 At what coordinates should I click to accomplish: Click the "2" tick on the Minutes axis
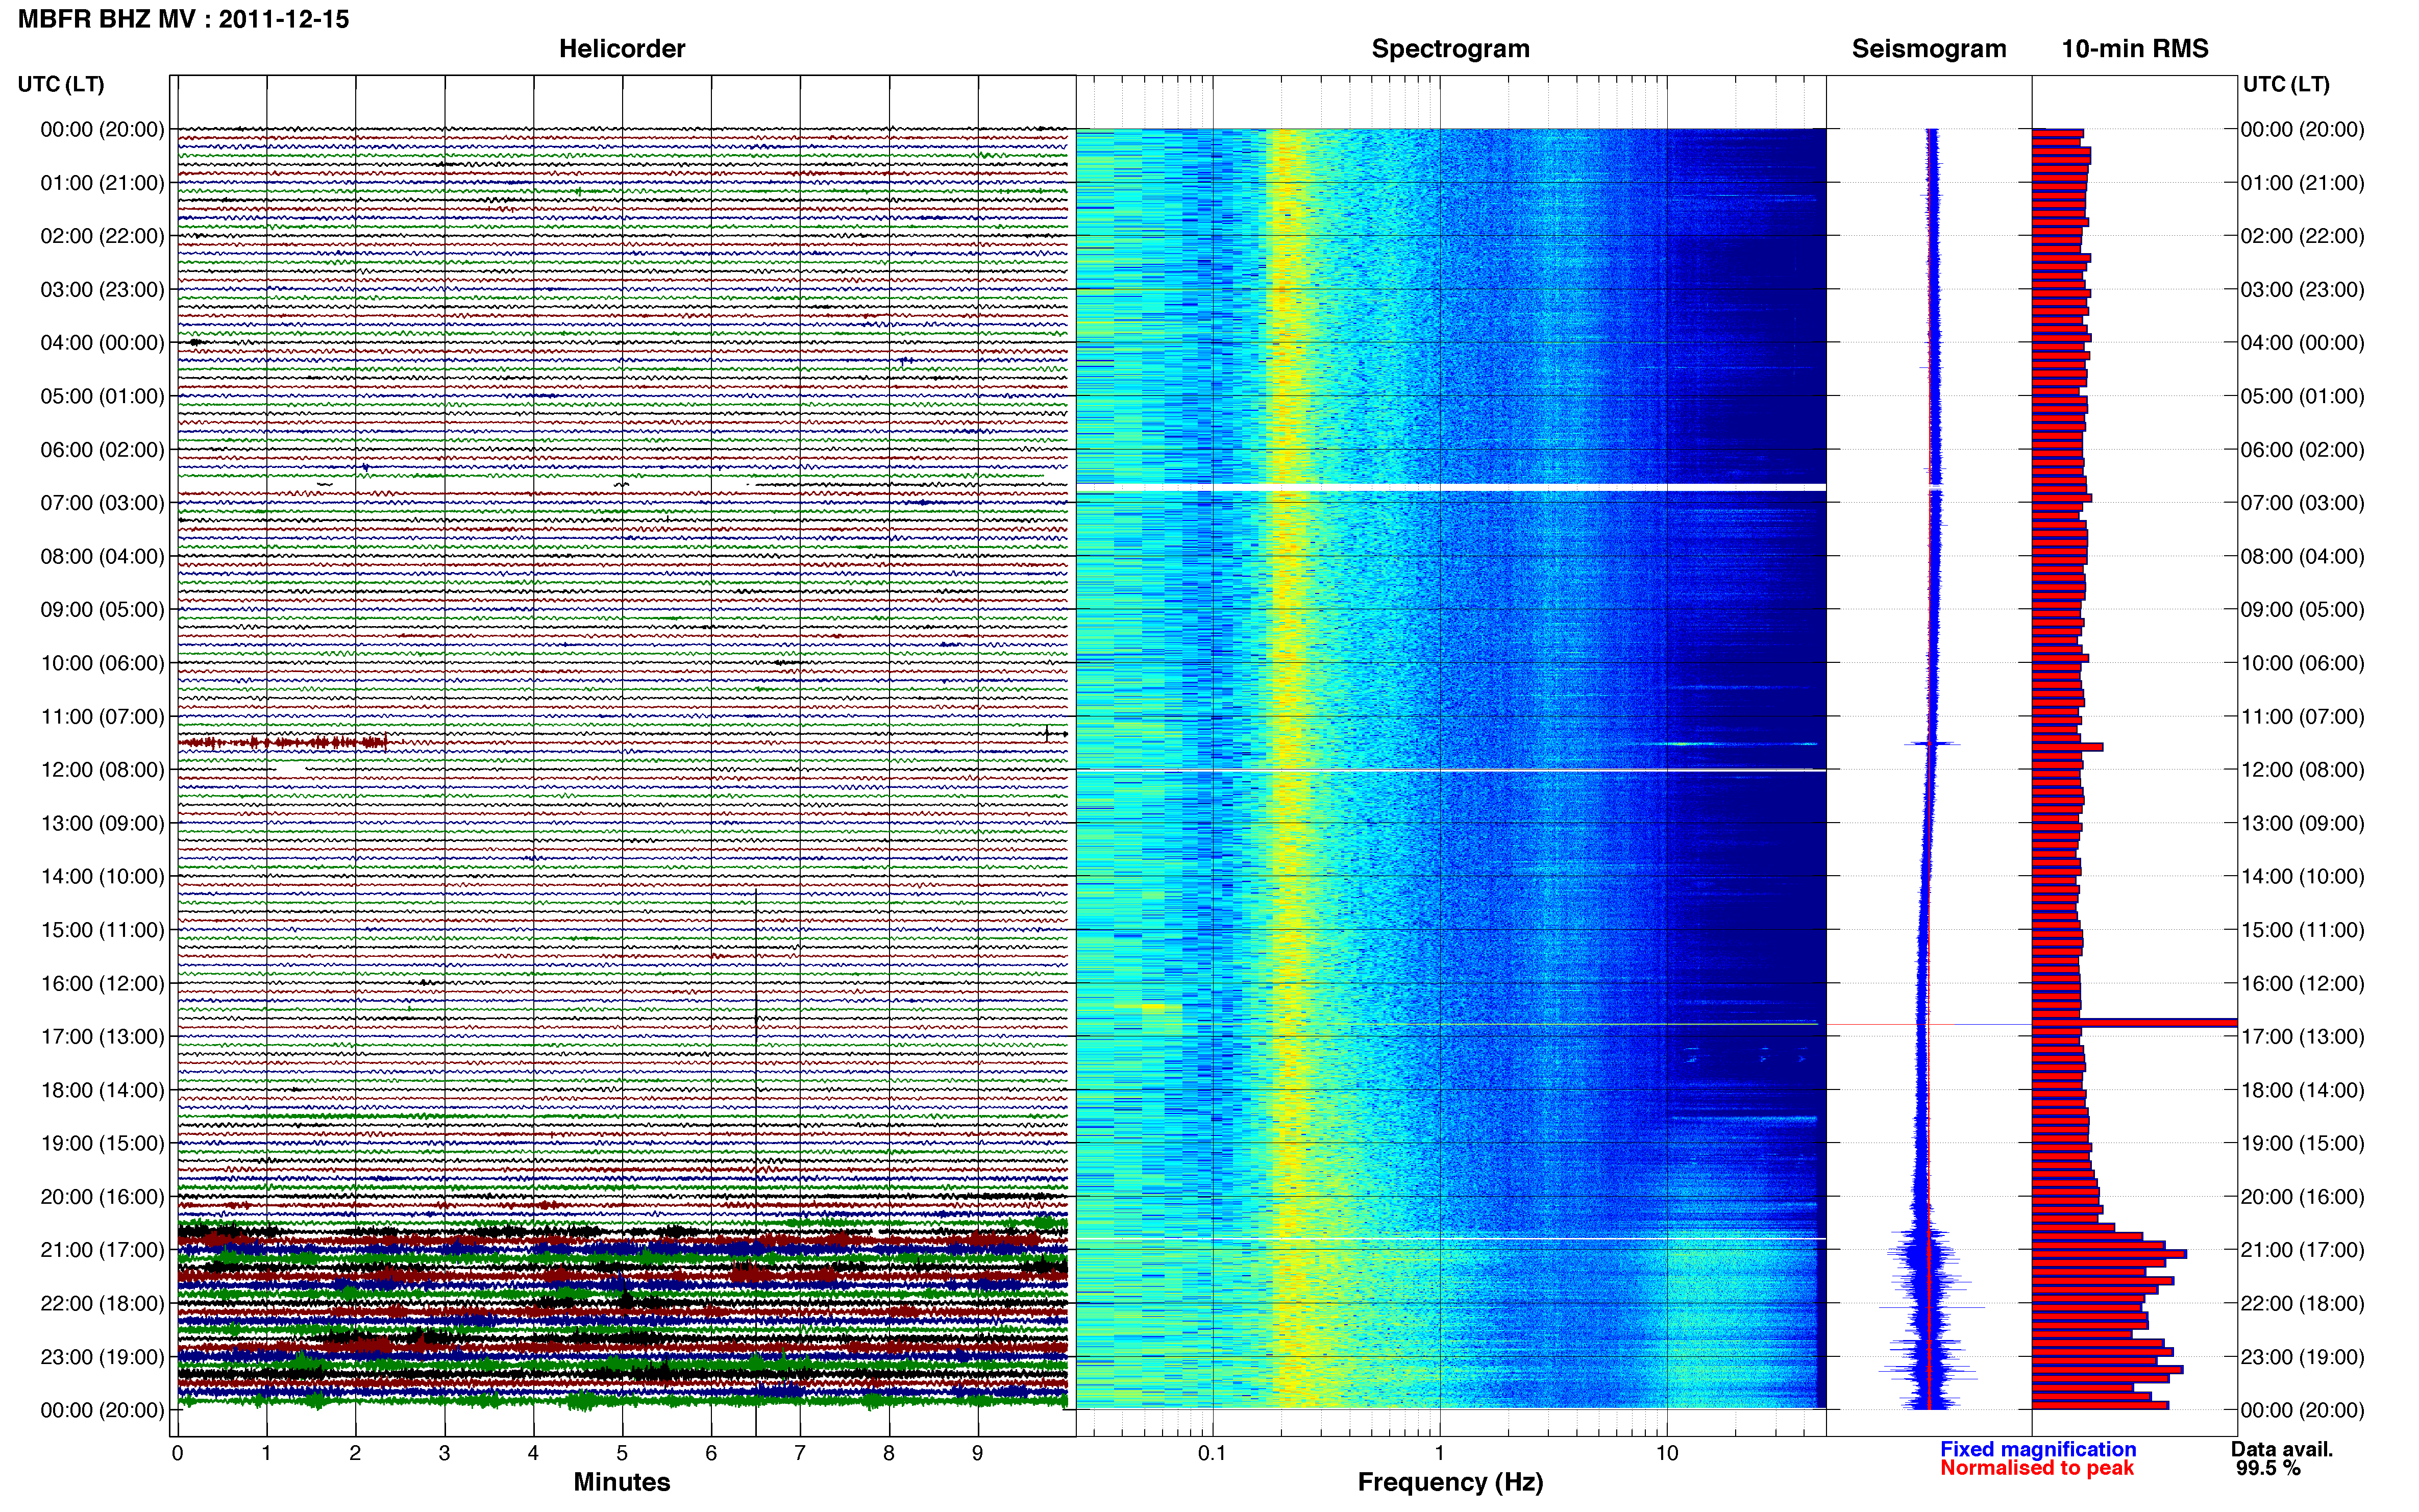click(x=355, y=1453)
